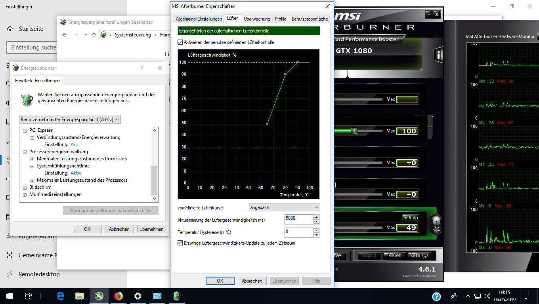Click OK in MSI Afterburner Eigenschaften
This screenshot has height=304, width=539.
point(220,281)
